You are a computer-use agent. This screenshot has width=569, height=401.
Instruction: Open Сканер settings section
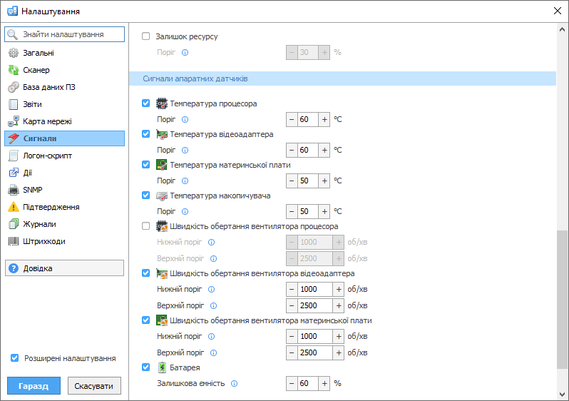click(36, 70)
